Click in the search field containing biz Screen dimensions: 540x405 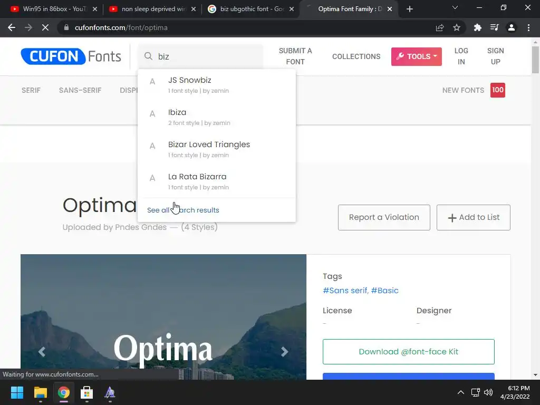click(201, 56)
